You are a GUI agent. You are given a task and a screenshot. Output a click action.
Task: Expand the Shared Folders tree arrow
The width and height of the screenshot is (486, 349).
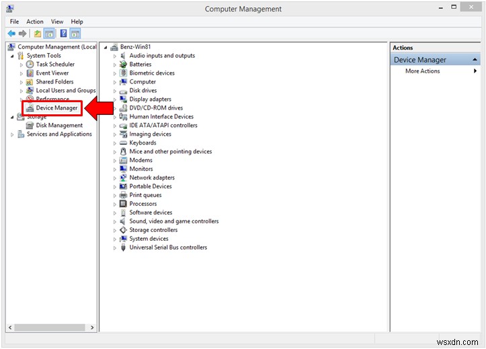coord(22,82)
